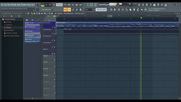Open the EDIT menu
Viewport: 181px width, 102px height.
[x=5, y=5]
